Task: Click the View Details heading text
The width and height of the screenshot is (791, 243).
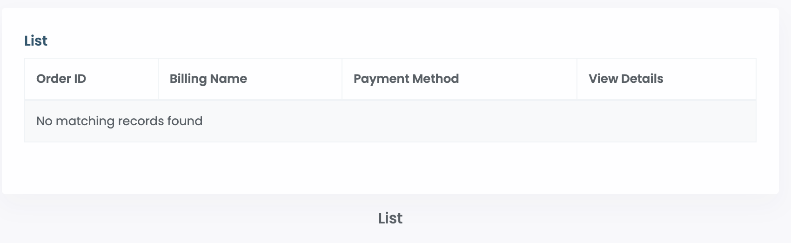Action: point(626,79)
